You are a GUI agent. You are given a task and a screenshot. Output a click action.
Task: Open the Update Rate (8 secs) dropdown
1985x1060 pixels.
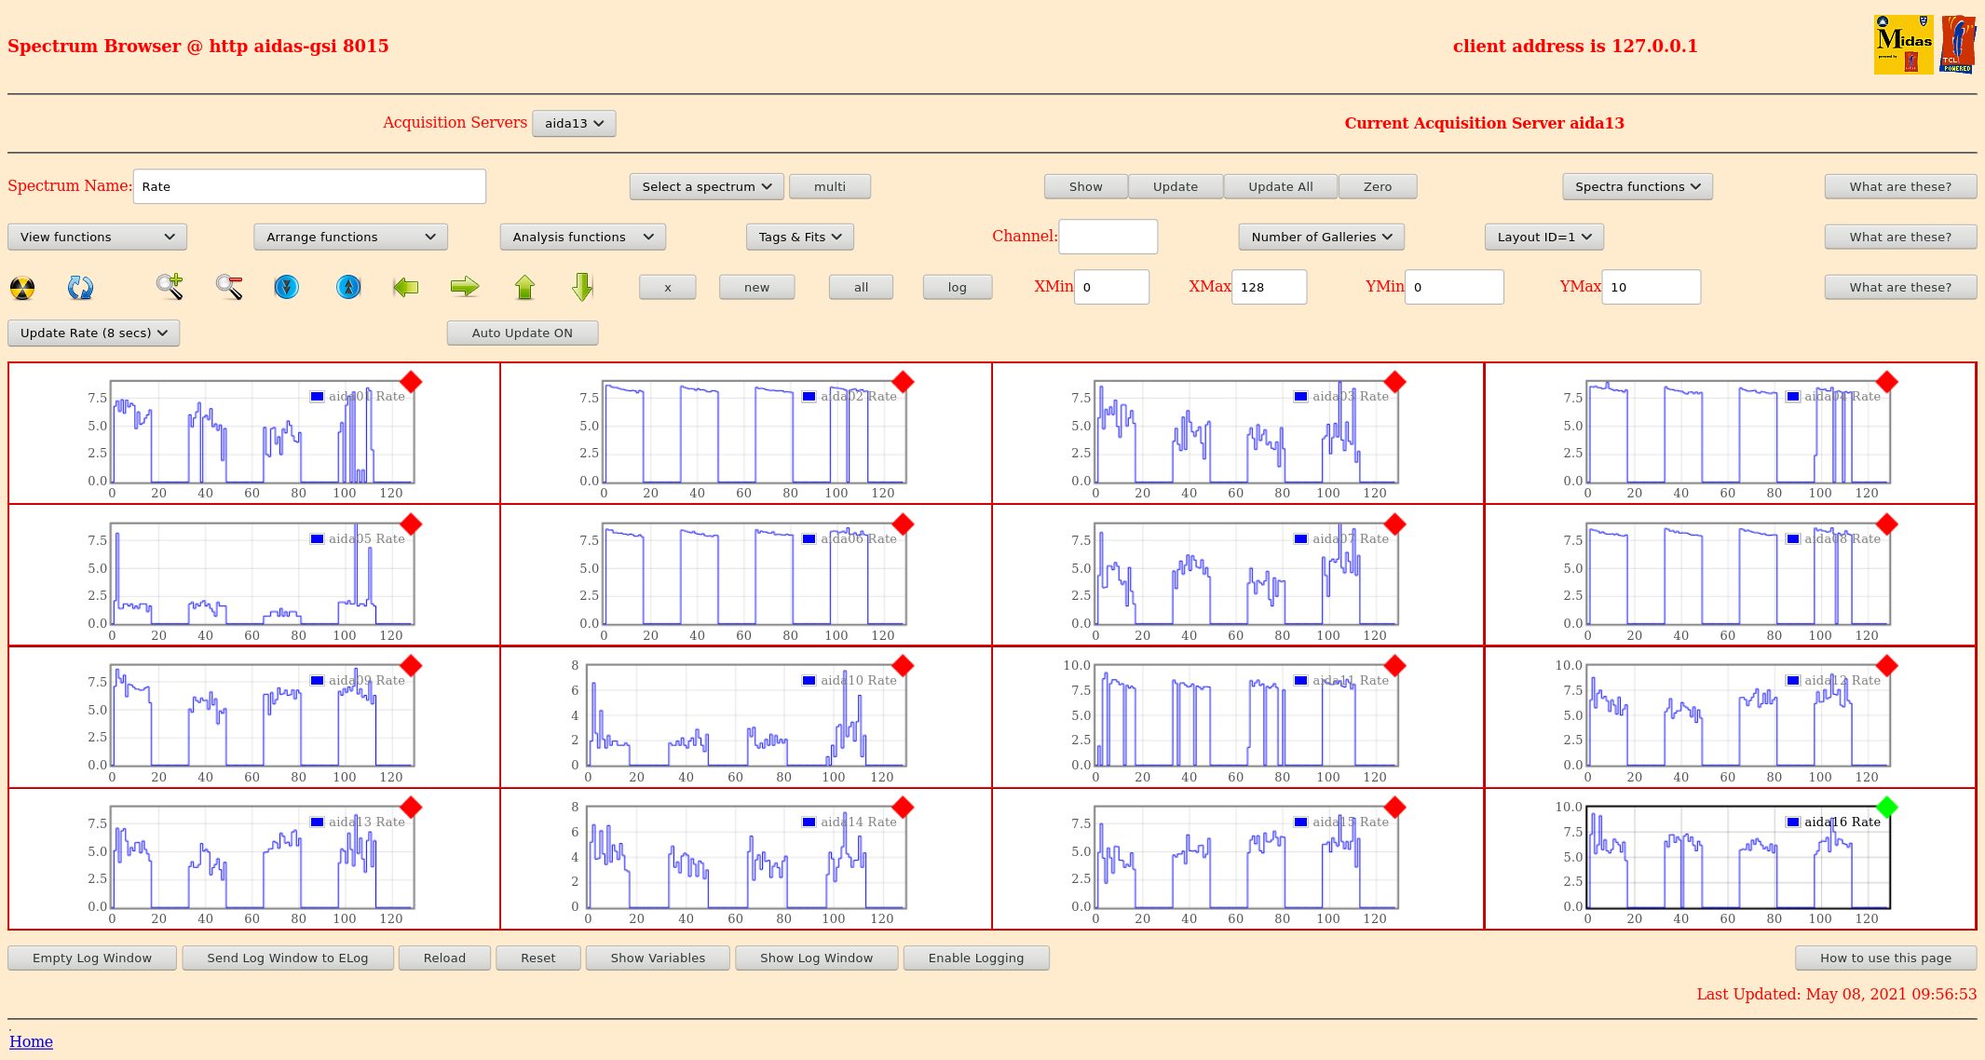[93, 333]
